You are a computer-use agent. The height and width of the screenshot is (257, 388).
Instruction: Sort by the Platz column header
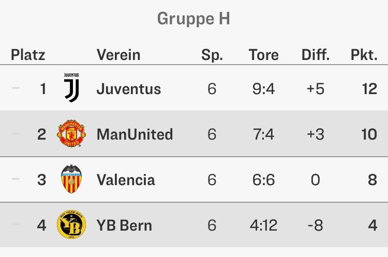(x=28, y=54)
